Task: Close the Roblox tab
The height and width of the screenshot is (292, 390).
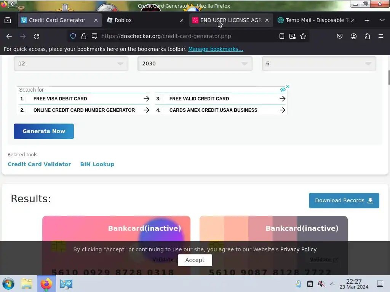Action: click(x=182, y=21)
